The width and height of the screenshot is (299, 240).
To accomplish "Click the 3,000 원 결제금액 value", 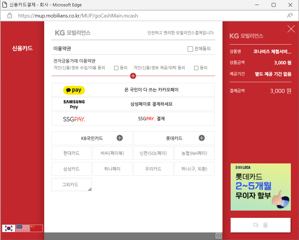I will click(x=280, y=91).
